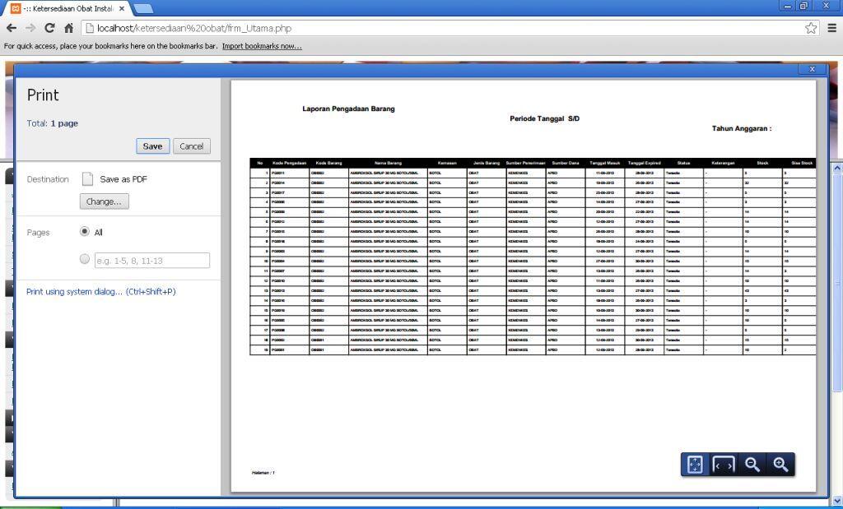The height and width of the screenshot is (509, 843).
Task: Click the No column header
Action: (259, 163)
